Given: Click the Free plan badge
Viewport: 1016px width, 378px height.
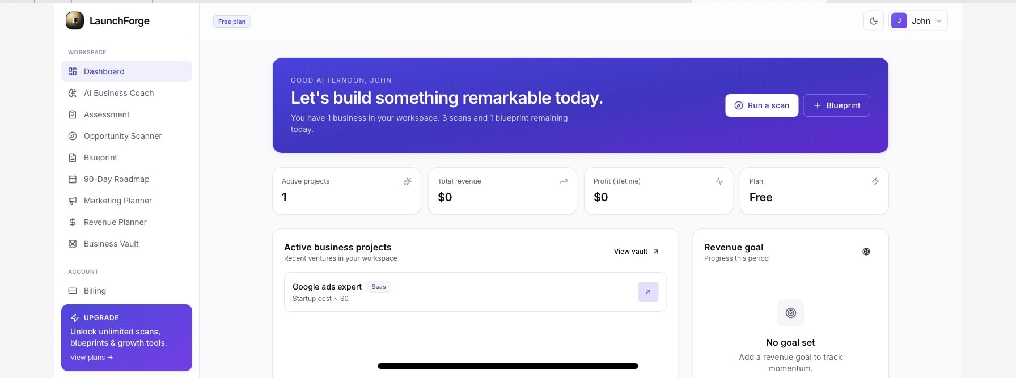Looking at the screenshot, I should coord(232,22).
